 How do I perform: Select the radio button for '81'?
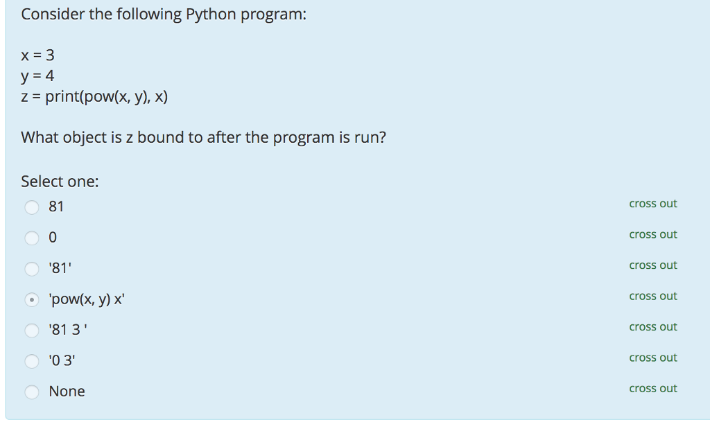32,268
